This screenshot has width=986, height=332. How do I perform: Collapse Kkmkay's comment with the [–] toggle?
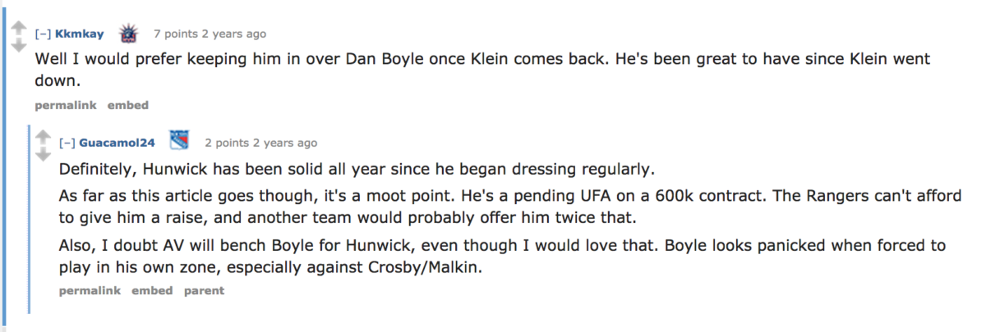click(42, 34)
